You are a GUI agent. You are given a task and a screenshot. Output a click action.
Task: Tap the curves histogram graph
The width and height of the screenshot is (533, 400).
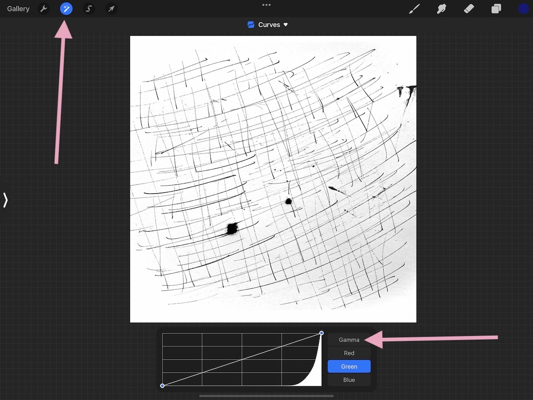(242, 359)
